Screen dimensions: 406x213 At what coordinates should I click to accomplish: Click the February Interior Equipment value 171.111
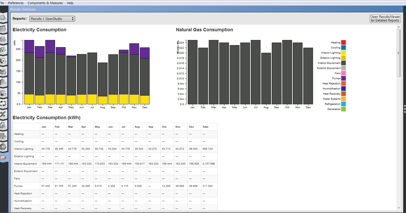(x=59, y=164)
